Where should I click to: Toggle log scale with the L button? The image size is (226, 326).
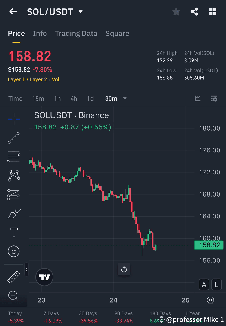216,284
